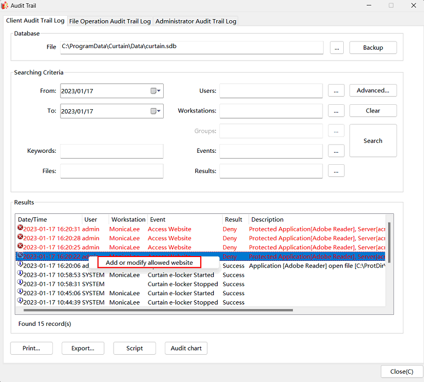Open Results picker ellipsis button
Viewport: 424px width, 382px height.
point(336,171)
